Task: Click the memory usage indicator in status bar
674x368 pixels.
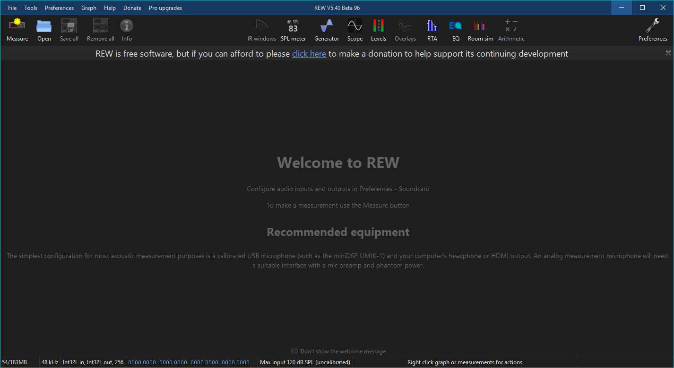Action: [x=15, y=362]
